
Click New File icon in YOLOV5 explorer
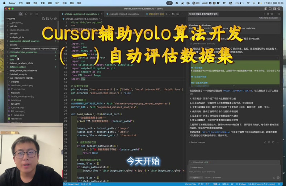point(43,18)
